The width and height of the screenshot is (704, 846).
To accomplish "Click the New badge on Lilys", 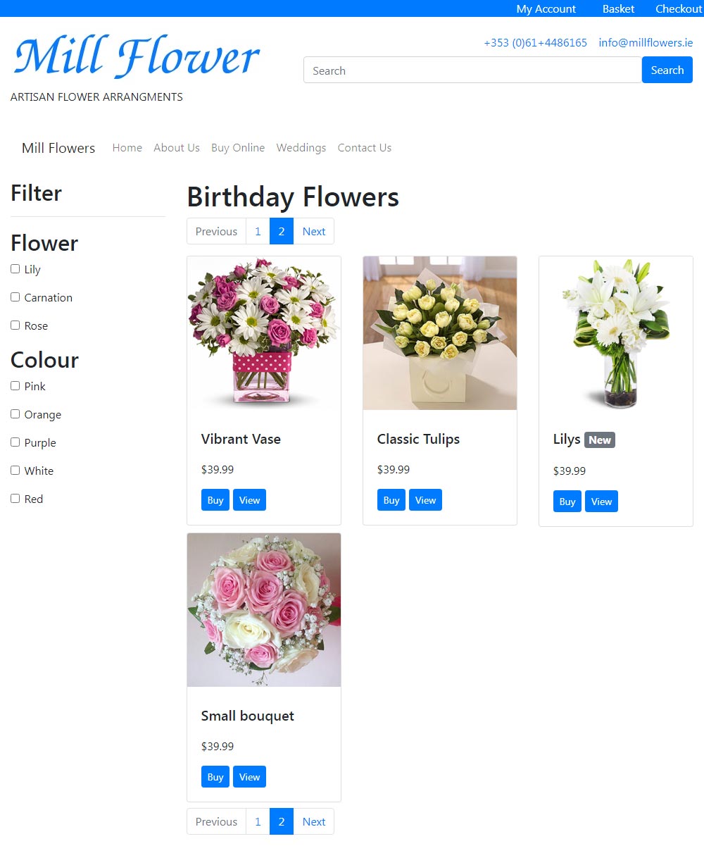I will tap(600, 440).
